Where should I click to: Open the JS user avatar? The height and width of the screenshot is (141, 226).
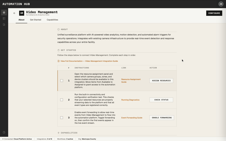coord(221,4)
